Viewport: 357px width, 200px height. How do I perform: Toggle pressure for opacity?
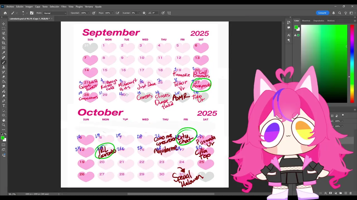[94, 13]
